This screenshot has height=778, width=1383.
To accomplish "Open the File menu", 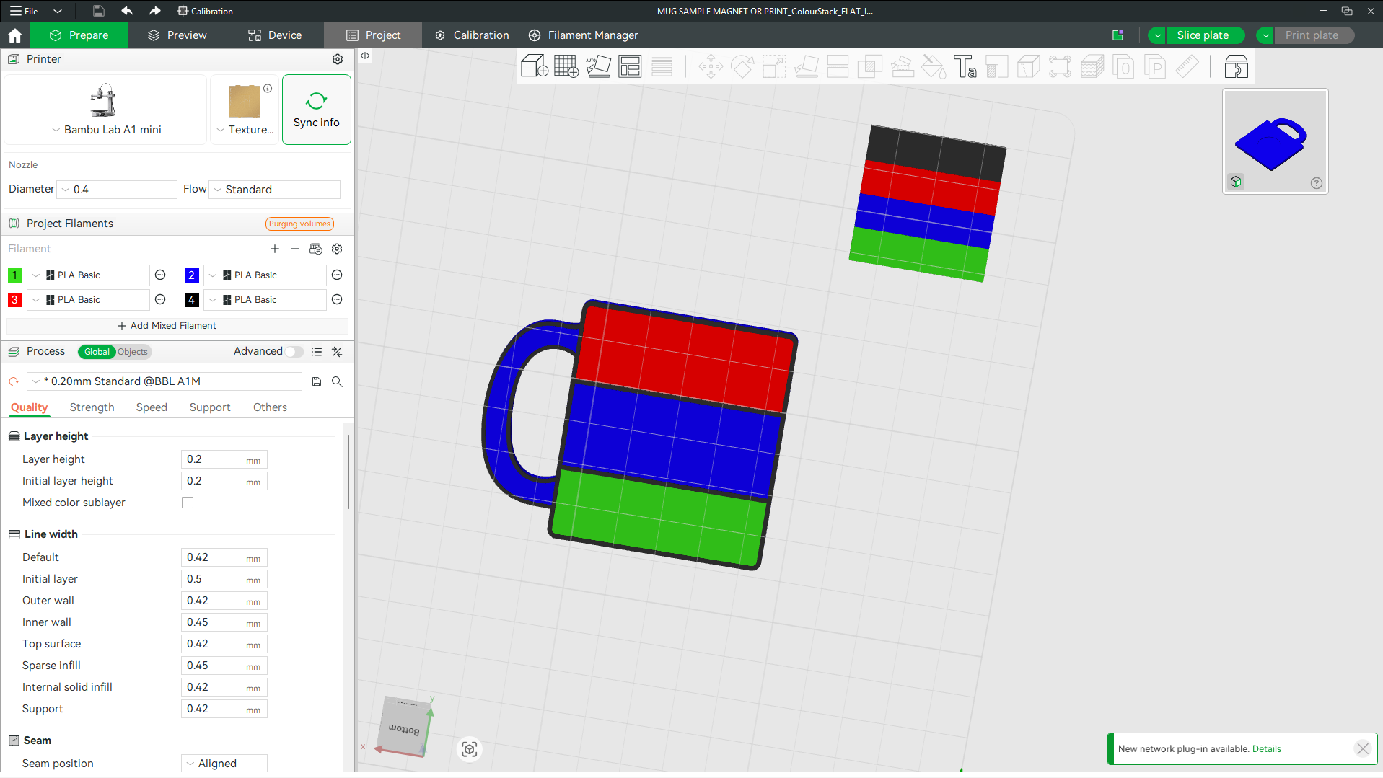I will tap(25, 11).
